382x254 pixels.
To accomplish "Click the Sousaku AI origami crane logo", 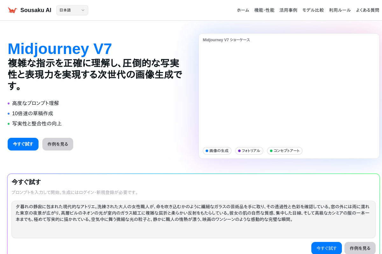I will click(12, 10).
